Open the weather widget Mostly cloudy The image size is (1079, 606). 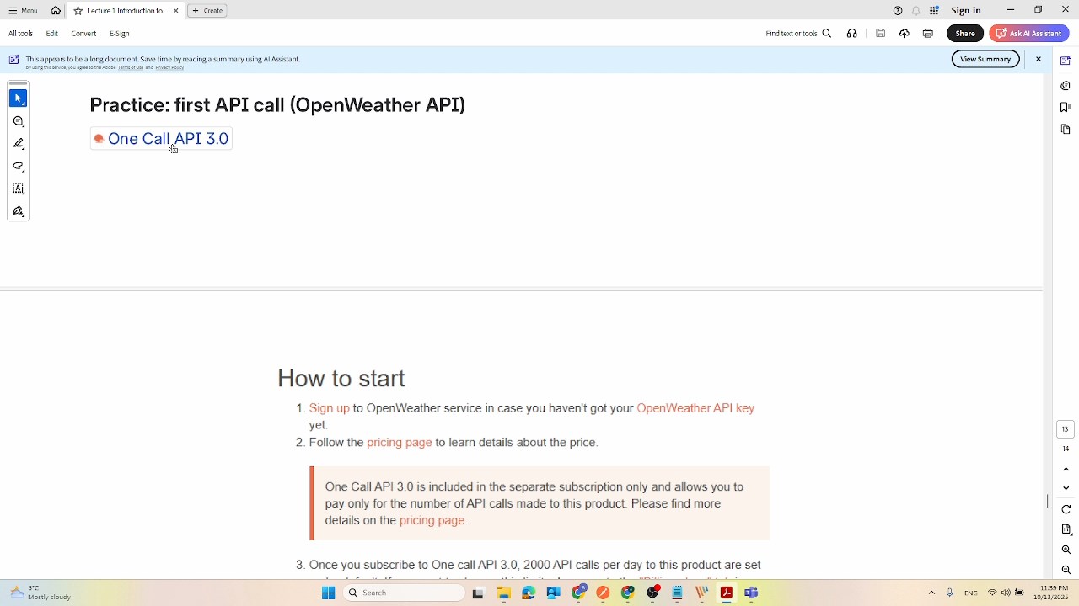(x=40, y=593)
